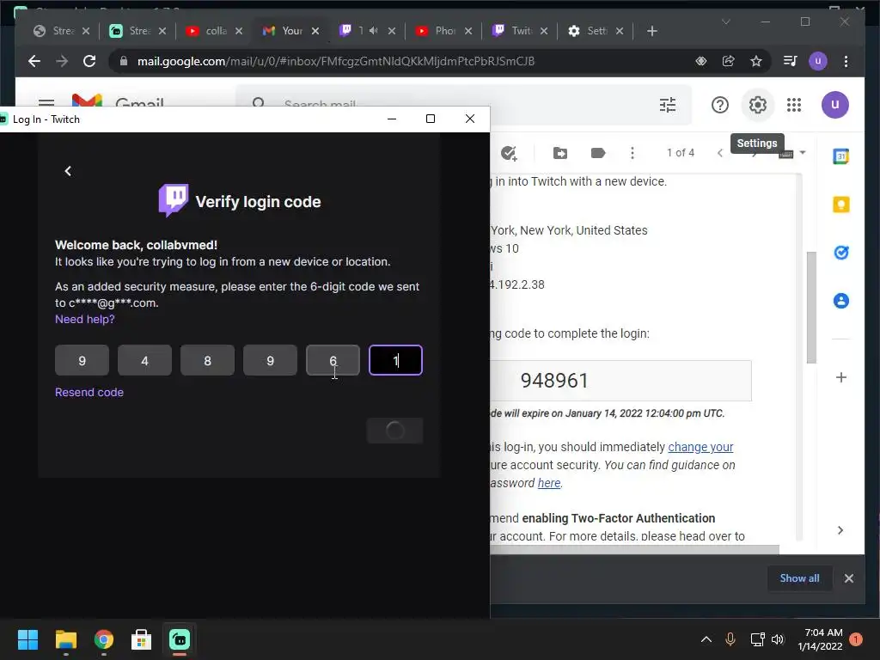Open the Chrome three-dot menu
The height and width of the screenshot is (660, 880).
846,61
